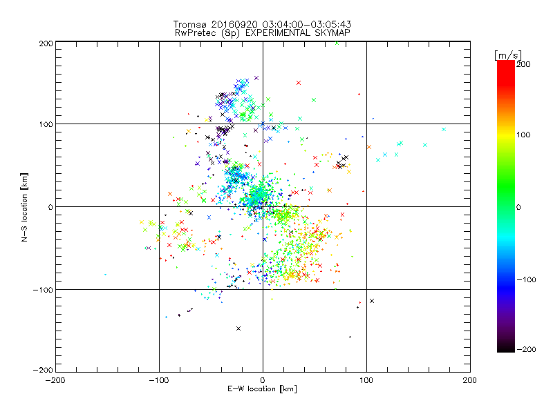The image size is (553, 414).
Task: Click the x-axis tick label '200'
Action: tap(470, 380)
